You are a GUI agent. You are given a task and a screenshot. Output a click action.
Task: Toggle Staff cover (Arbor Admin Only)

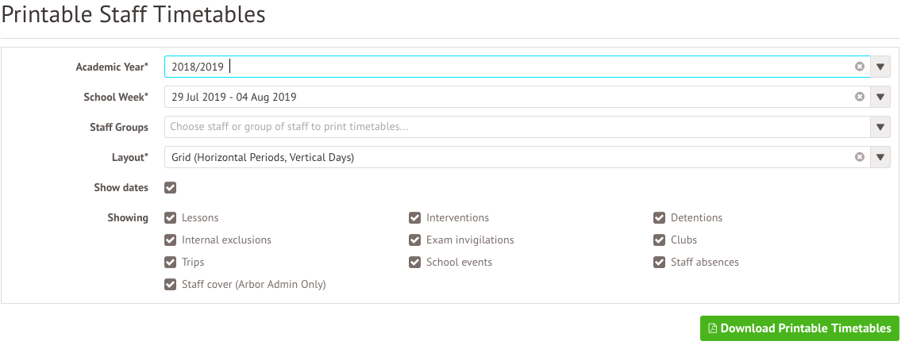(x=170, y=284)
